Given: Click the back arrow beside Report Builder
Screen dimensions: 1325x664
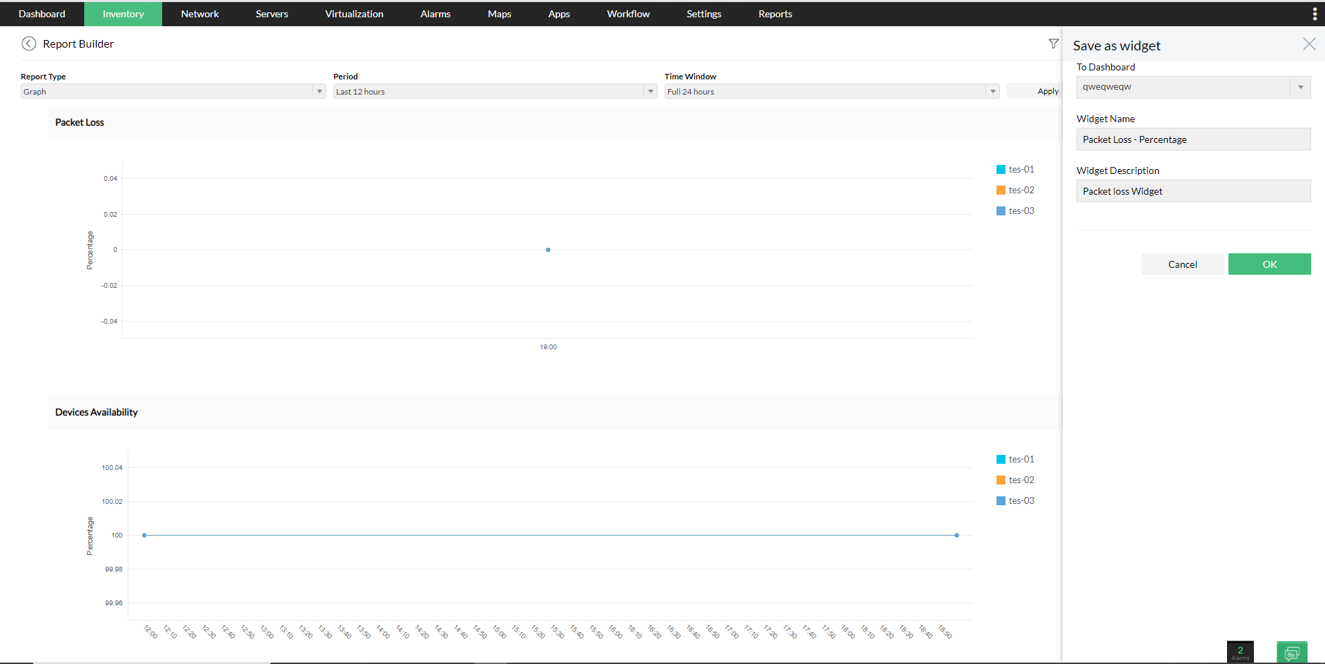Looking at the screenshot, I should coord(29,43).
